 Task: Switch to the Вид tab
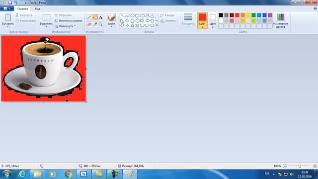pyautogui.click(x=38, y=9)
